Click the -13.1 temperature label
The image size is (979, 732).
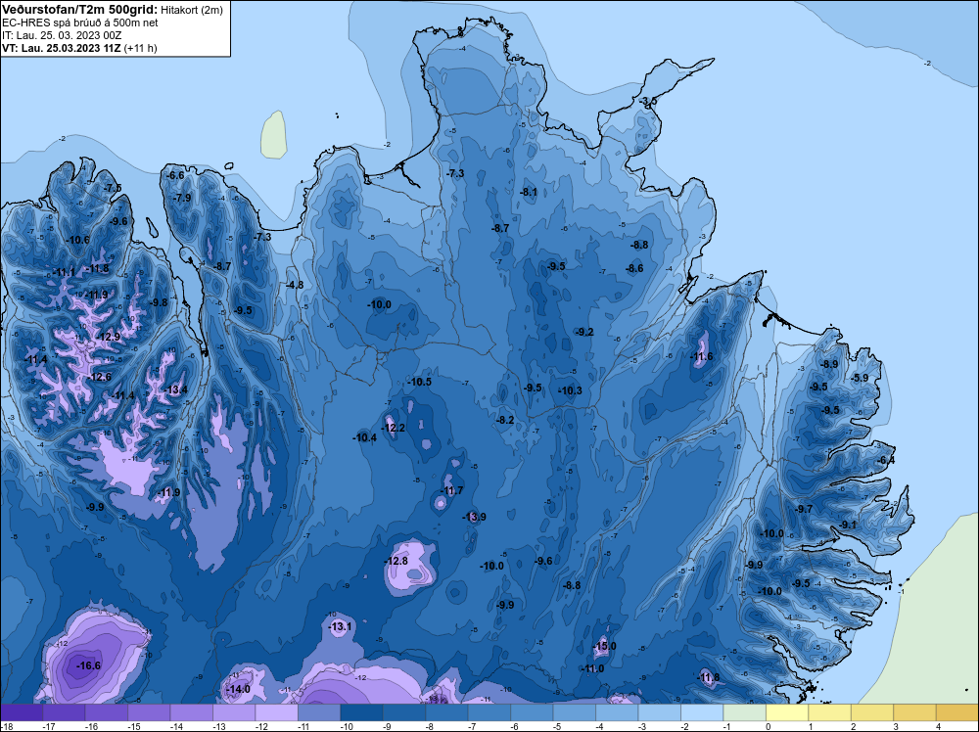(341, 626)
